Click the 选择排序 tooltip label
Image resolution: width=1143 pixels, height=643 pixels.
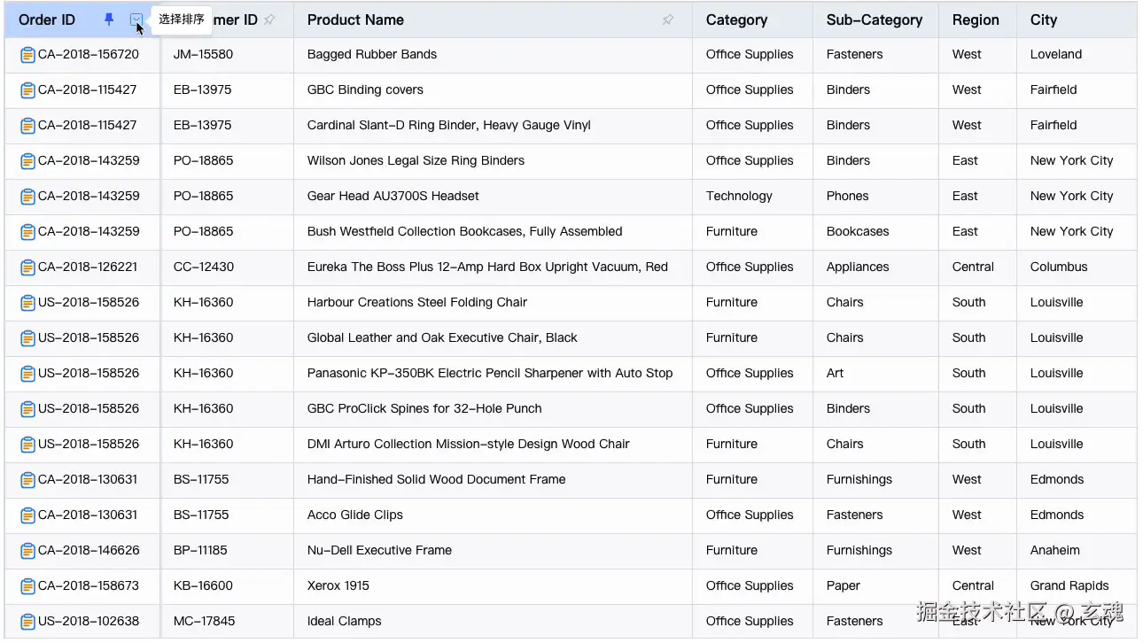click(182, 19)
